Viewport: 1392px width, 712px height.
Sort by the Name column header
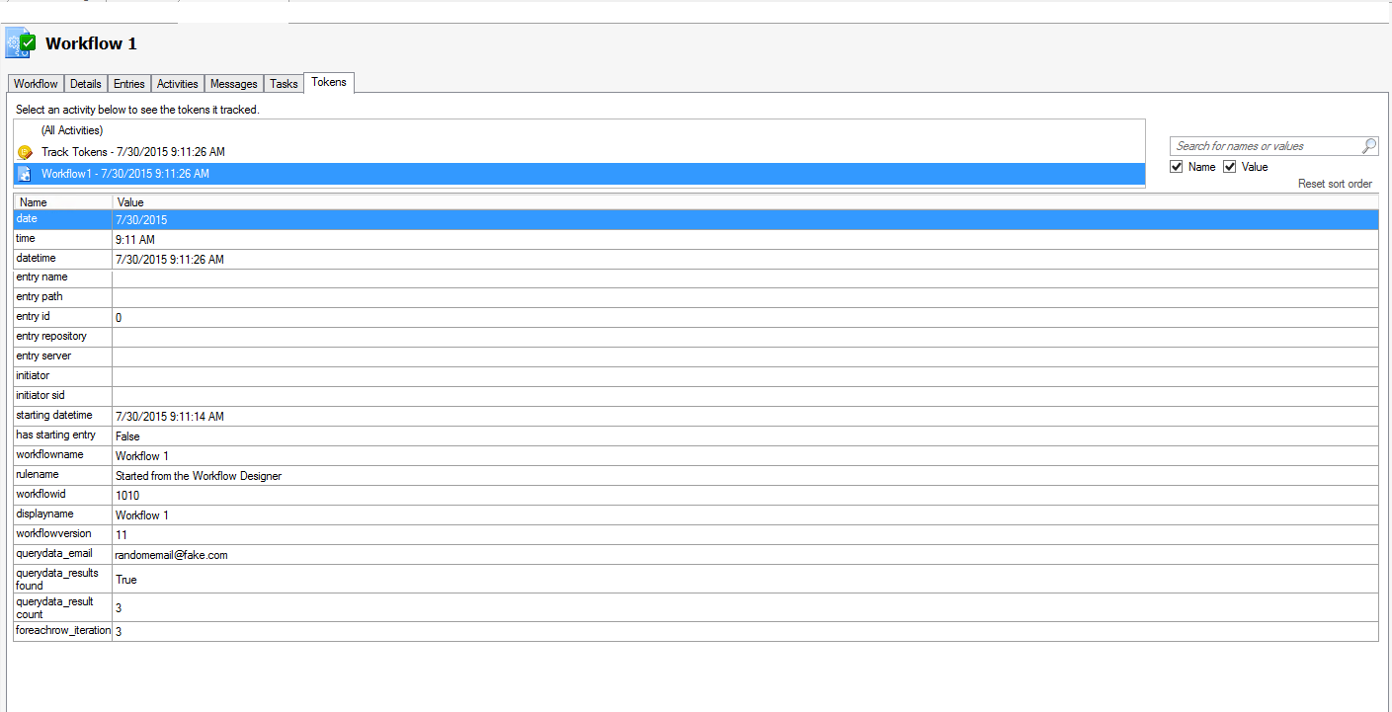click(63, 202)
